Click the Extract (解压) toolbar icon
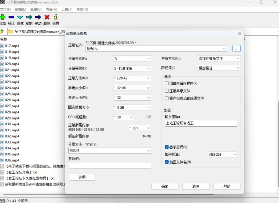This screenshot has width=279, height=203. tap(11, 17)
